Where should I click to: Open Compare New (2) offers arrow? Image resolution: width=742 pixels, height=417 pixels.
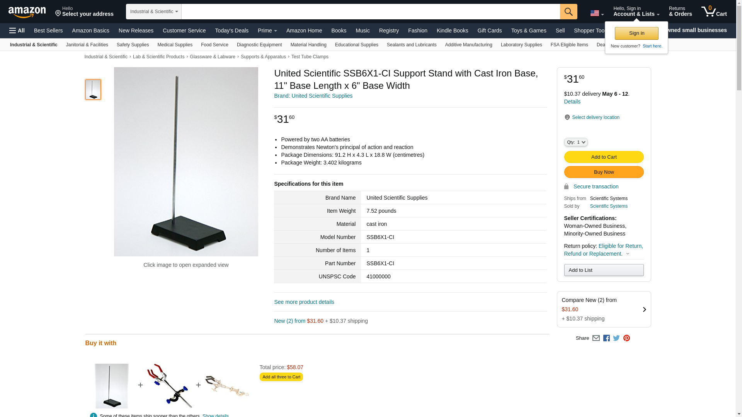point(644,309)
